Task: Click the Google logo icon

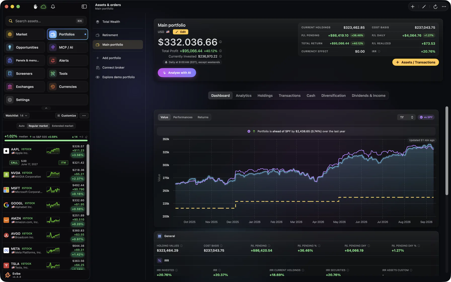Action: (x=6, y=205)
